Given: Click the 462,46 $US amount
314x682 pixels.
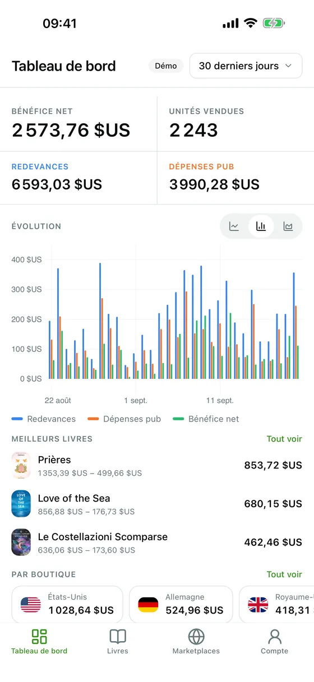Looking at the screenshot, I should tap(273, 542).
